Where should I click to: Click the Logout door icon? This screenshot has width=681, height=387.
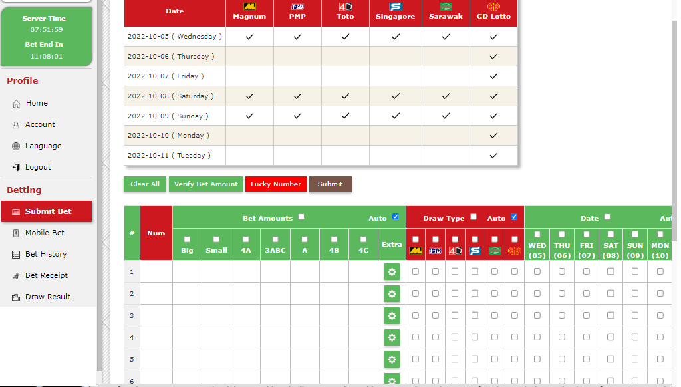click(17, 168)
